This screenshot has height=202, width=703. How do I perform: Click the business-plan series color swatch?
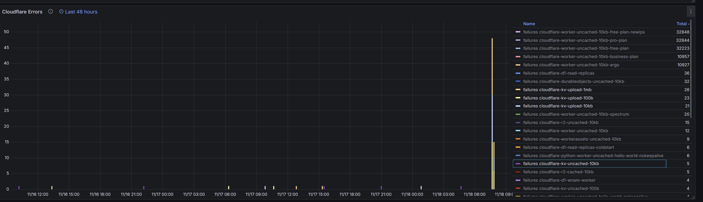tap(518, 57)
